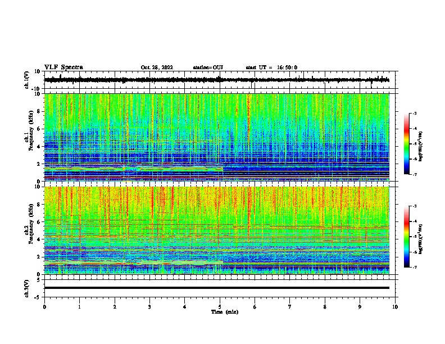Select the "Time (min)" axis label

pos(225,312)
